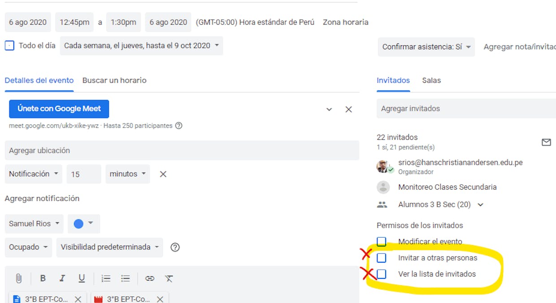This screenshot has width=556, height=303.
Task: Click the notification value 15 field
Action: 84,174
